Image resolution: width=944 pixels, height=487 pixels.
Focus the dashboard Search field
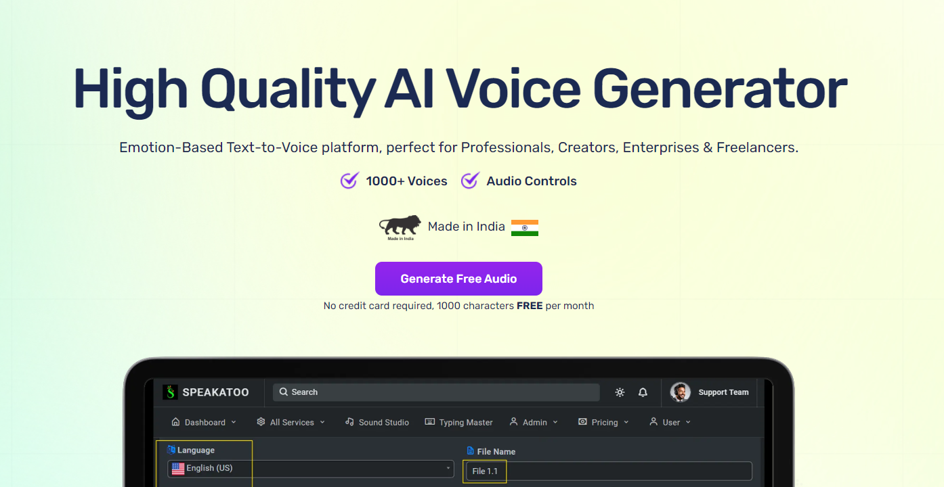click(436, 392)
